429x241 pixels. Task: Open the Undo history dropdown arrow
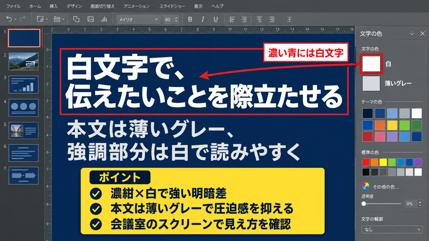(15, 19)
